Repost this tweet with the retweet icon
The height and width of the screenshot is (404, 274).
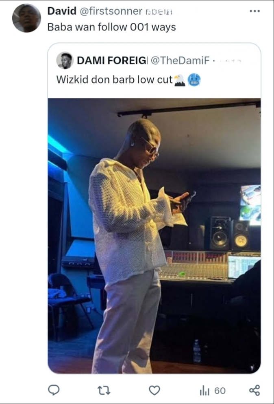[104, 391]
